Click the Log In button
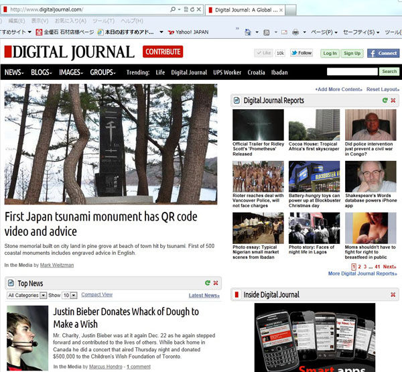The width and height of the screenshot is (402, 372). click(330, 54)
